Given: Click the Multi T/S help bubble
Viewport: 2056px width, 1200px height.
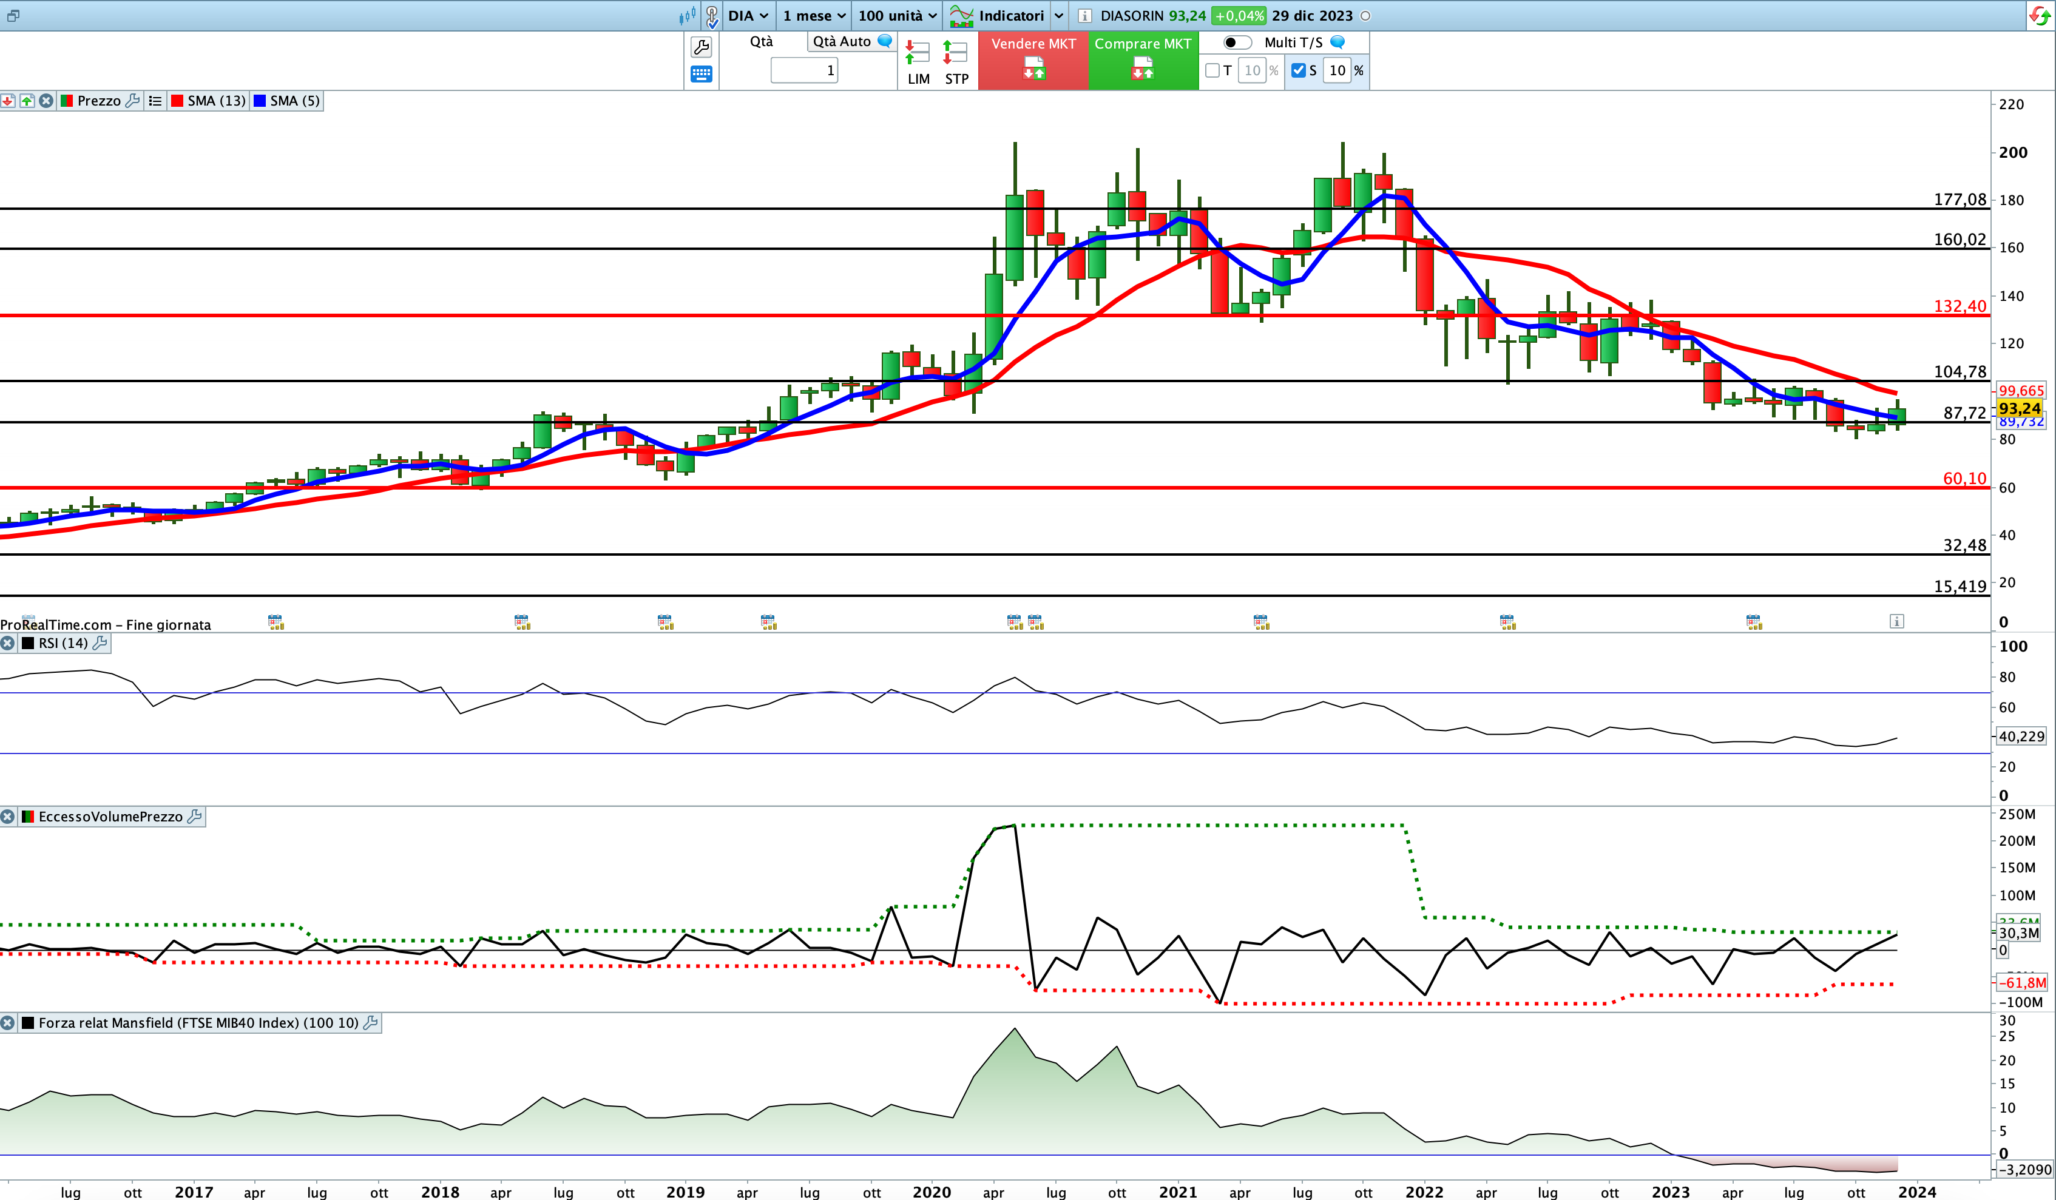Looking at the screenshot, I should click(1337, 42).
